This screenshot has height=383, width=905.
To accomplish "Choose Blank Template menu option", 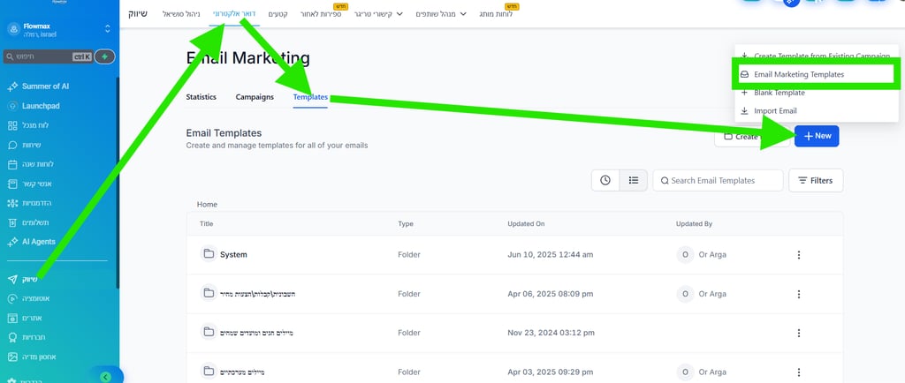I will pyautogui.click(x=816, y=93).
